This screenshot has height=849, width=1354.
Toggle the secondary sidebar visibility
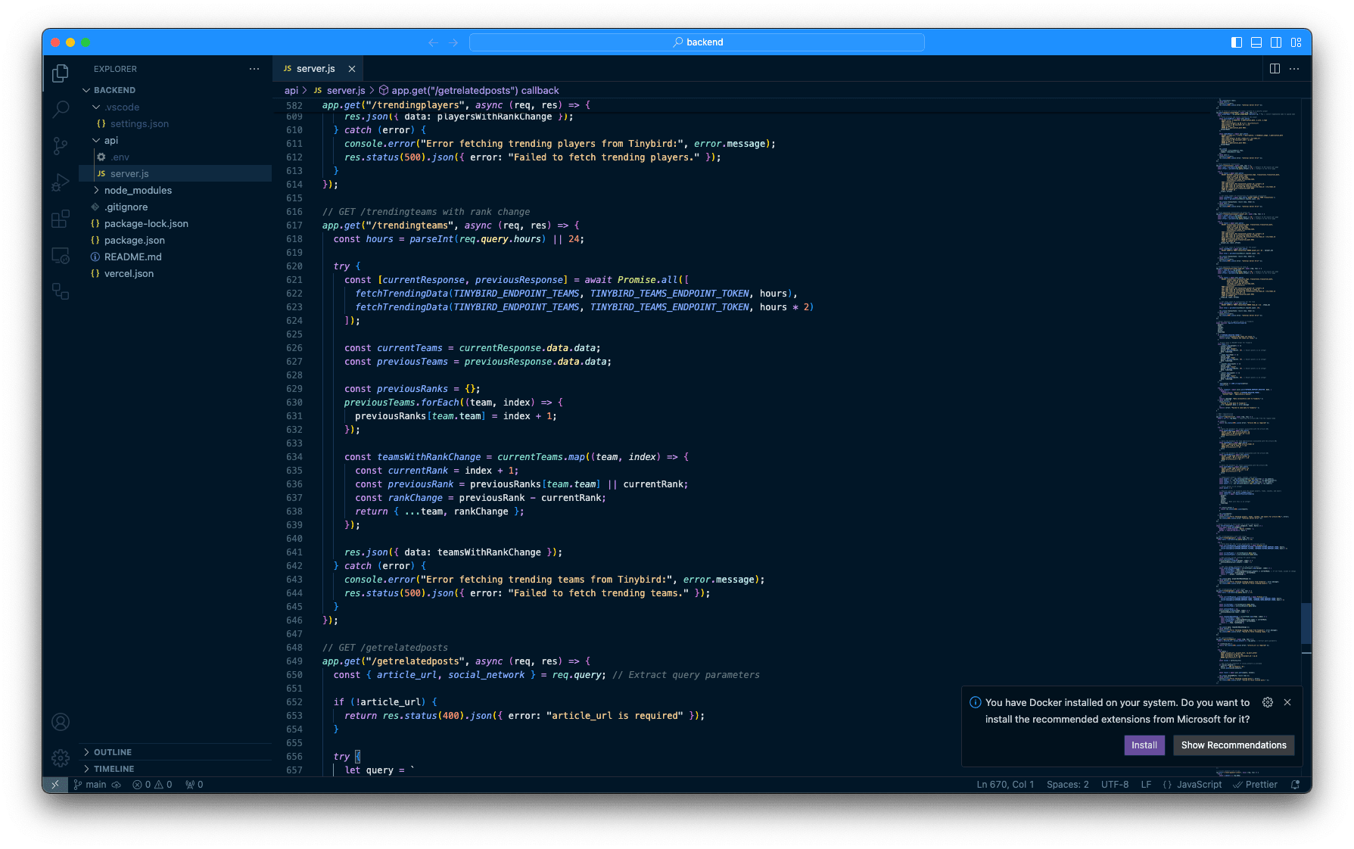[x=1277, y=42]
